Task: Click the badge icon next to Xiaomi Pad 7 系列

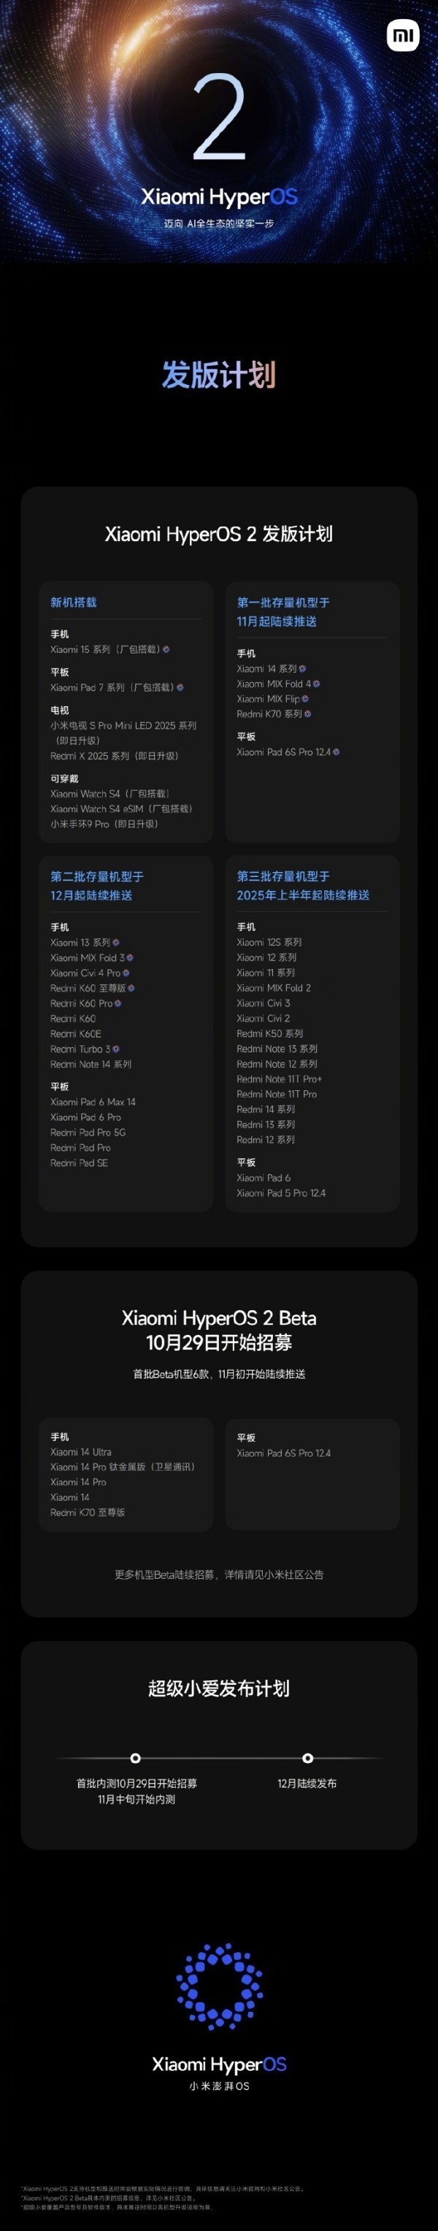Action: [180, 688]
